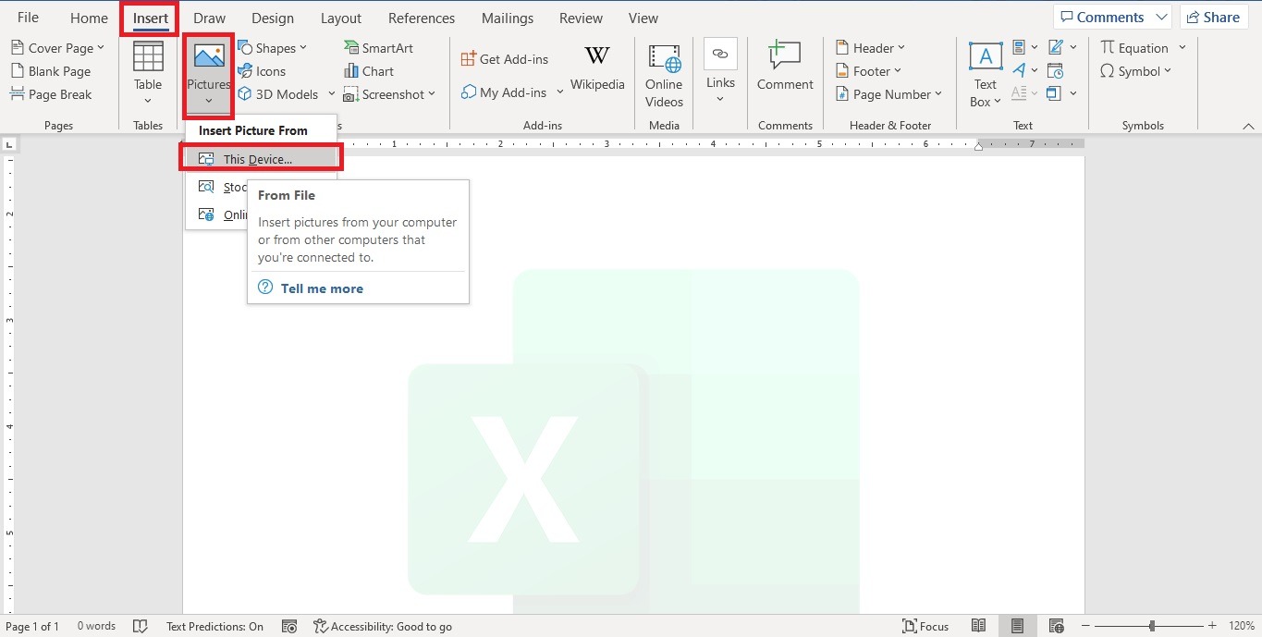Click the Share button
This screenshot has width=1262, height=637.
[1214, 17]
